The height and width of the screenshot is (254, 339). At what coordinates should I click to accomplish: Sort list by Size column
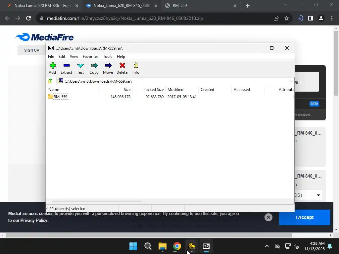point(116,89)
